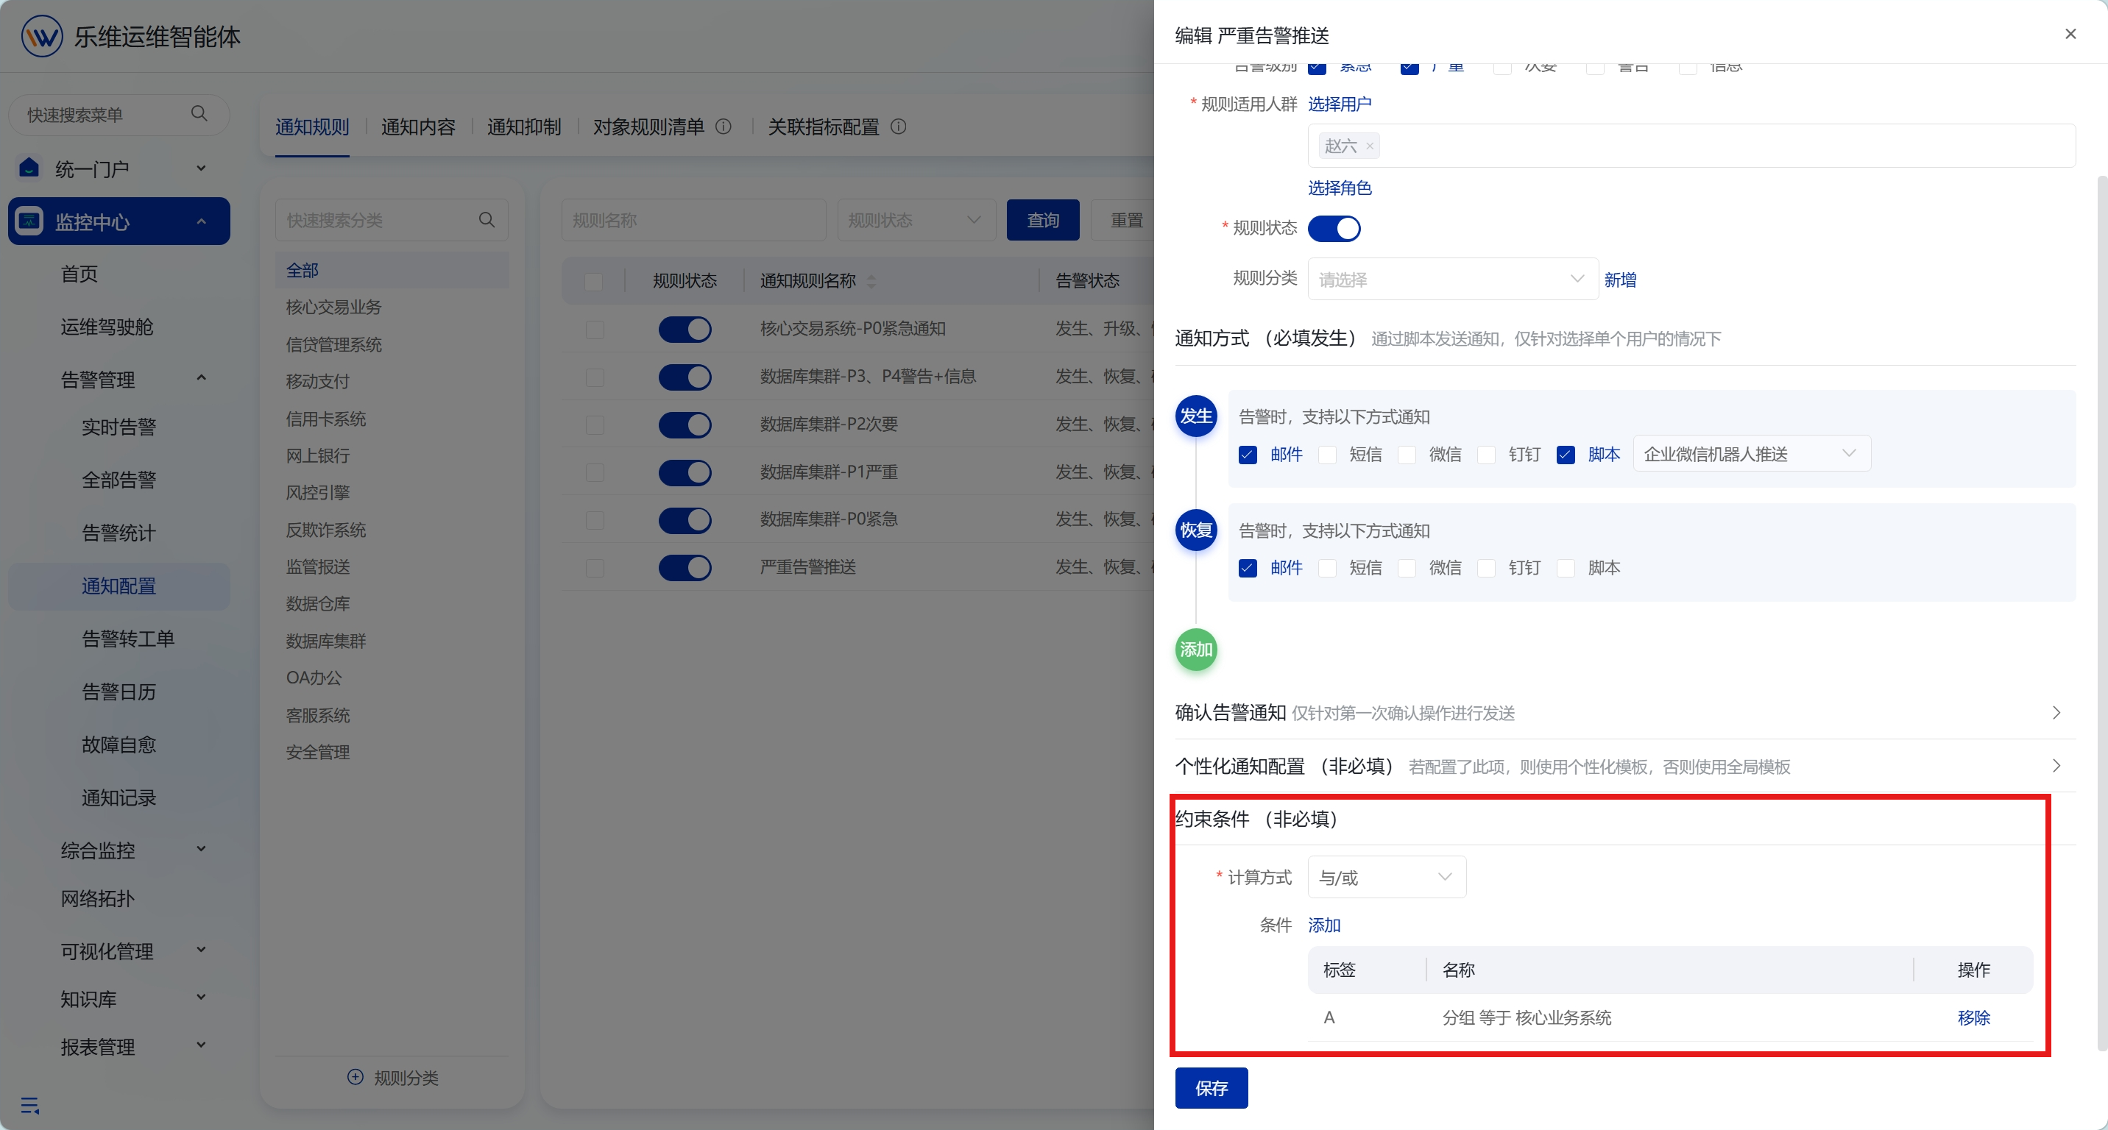Click 新增 next to 规则分类

tap(1620, 280)
